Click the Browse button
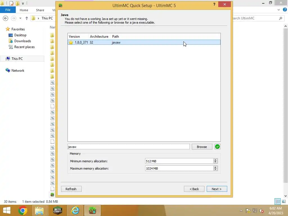Screen dimensions: 288x216 (202, 147)
